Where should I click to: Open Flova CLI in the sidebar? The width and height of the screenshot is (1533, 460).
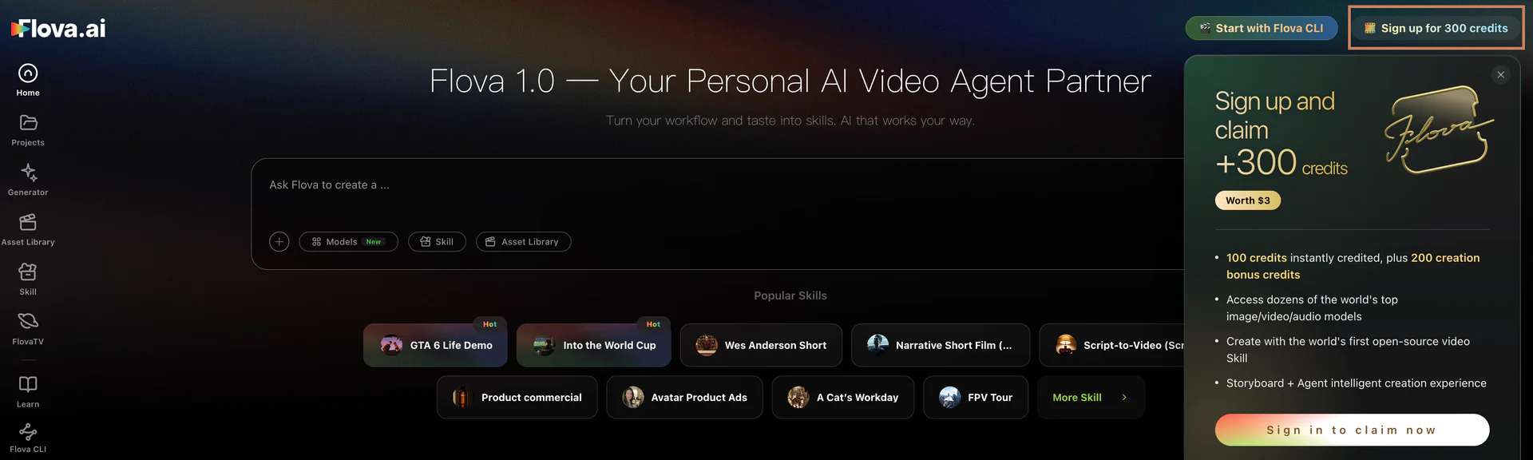click(28, 438)
